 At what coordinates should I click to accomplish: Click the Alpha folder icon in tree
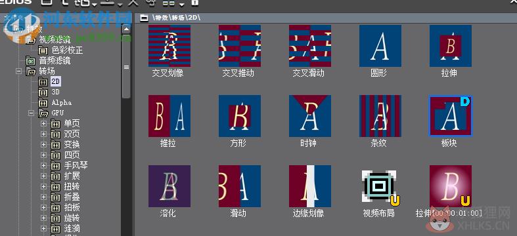tap(43, 103)
